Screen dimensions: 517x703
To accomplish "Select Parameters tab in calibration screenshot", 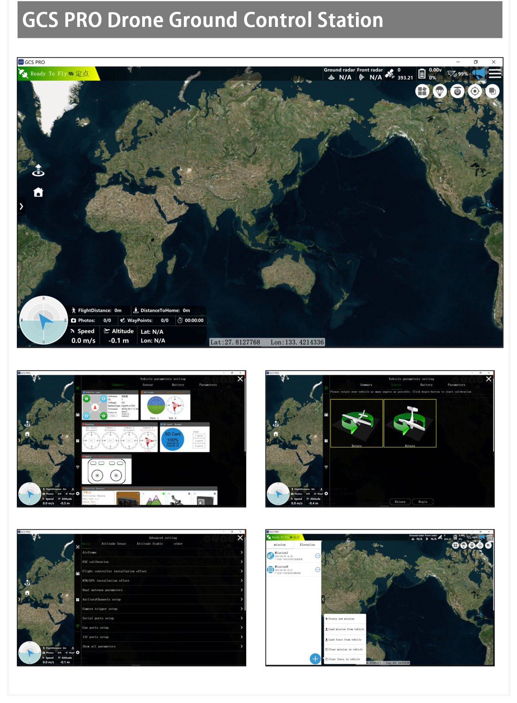I will tap(456, 385).
